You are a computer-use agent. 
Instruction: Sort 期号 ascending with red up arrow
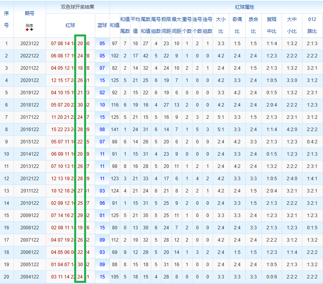[27, 30]
